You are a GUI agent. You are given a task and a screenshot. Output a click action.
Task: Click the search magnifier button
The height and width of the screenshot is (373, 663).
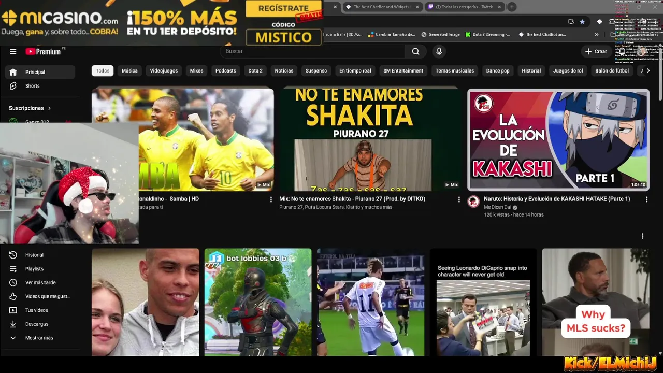tap(415, 51)
